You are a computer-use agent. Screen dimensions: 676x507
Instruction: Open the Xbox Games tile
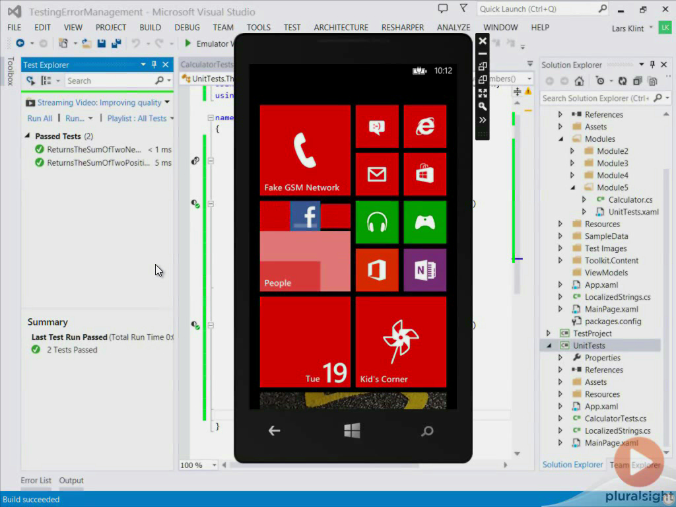[x=424, y=222]
